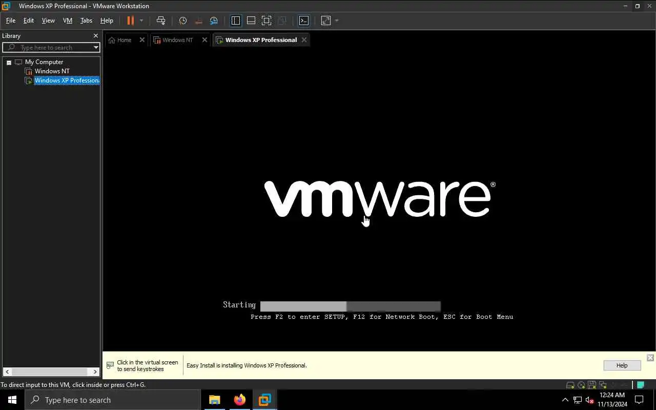Click the library horizontal scrollbar thumb
Screen dimensions: 656x410
coord(50,372)
